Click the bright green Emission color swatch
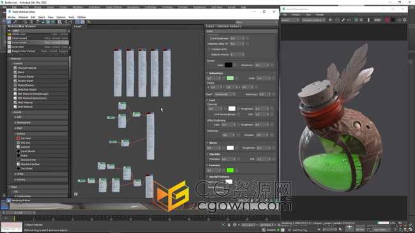The image size is (415, 233). click(x=230, y=170)
